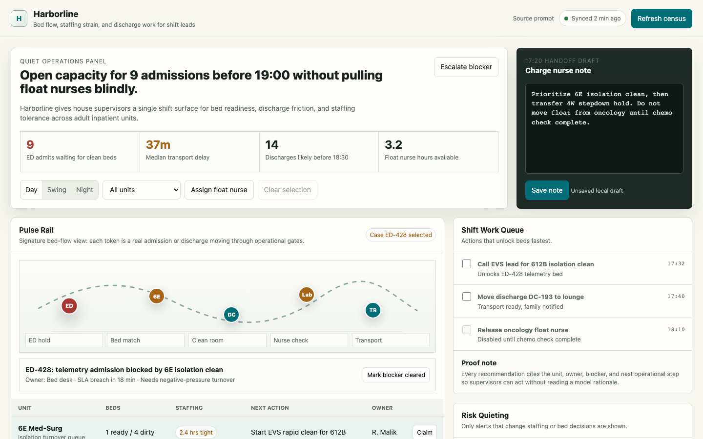This screenshot has width=703, height=439.
Task: Click the Transport gate label
Action: [x=391, y=340]
